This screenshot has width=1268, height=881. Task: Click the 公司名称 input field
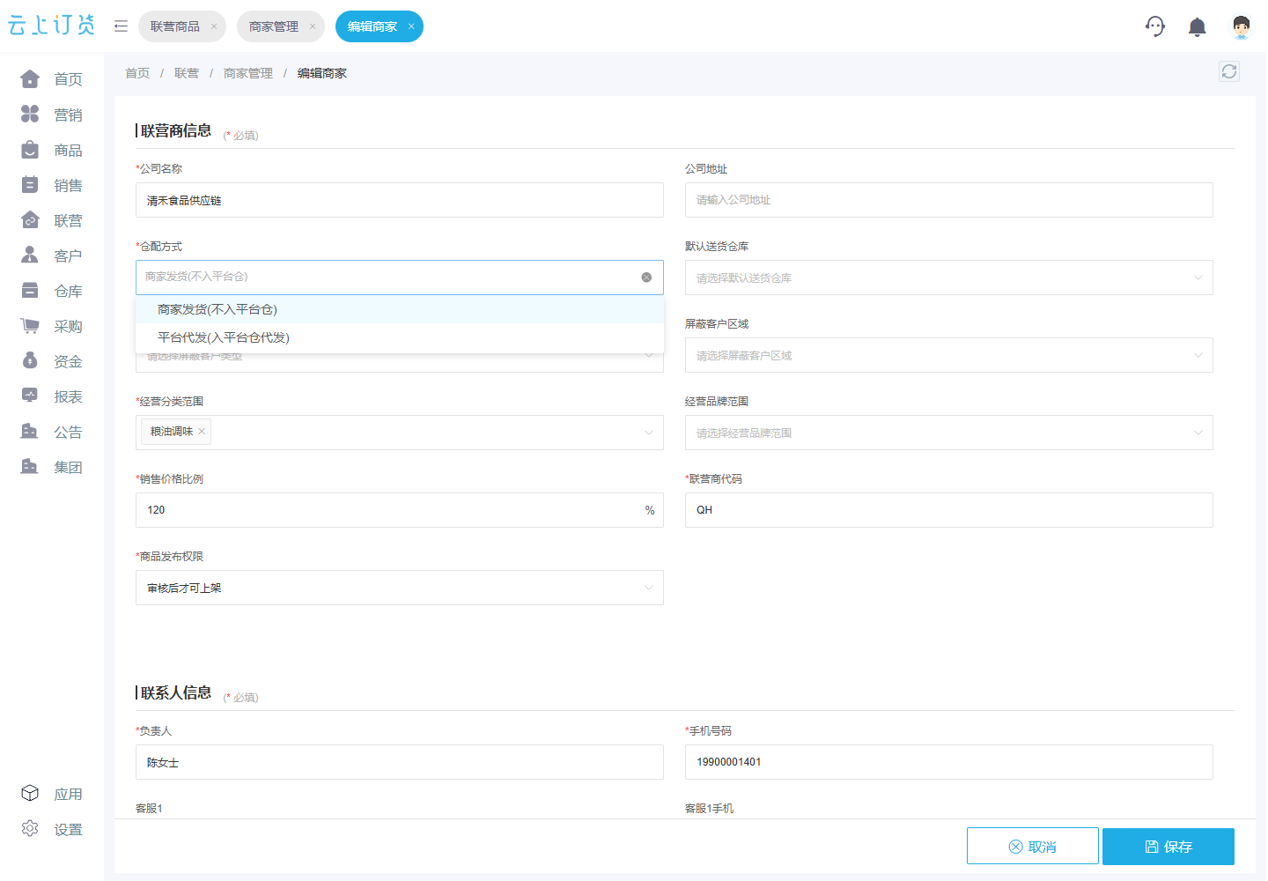[x=400, y=200]
